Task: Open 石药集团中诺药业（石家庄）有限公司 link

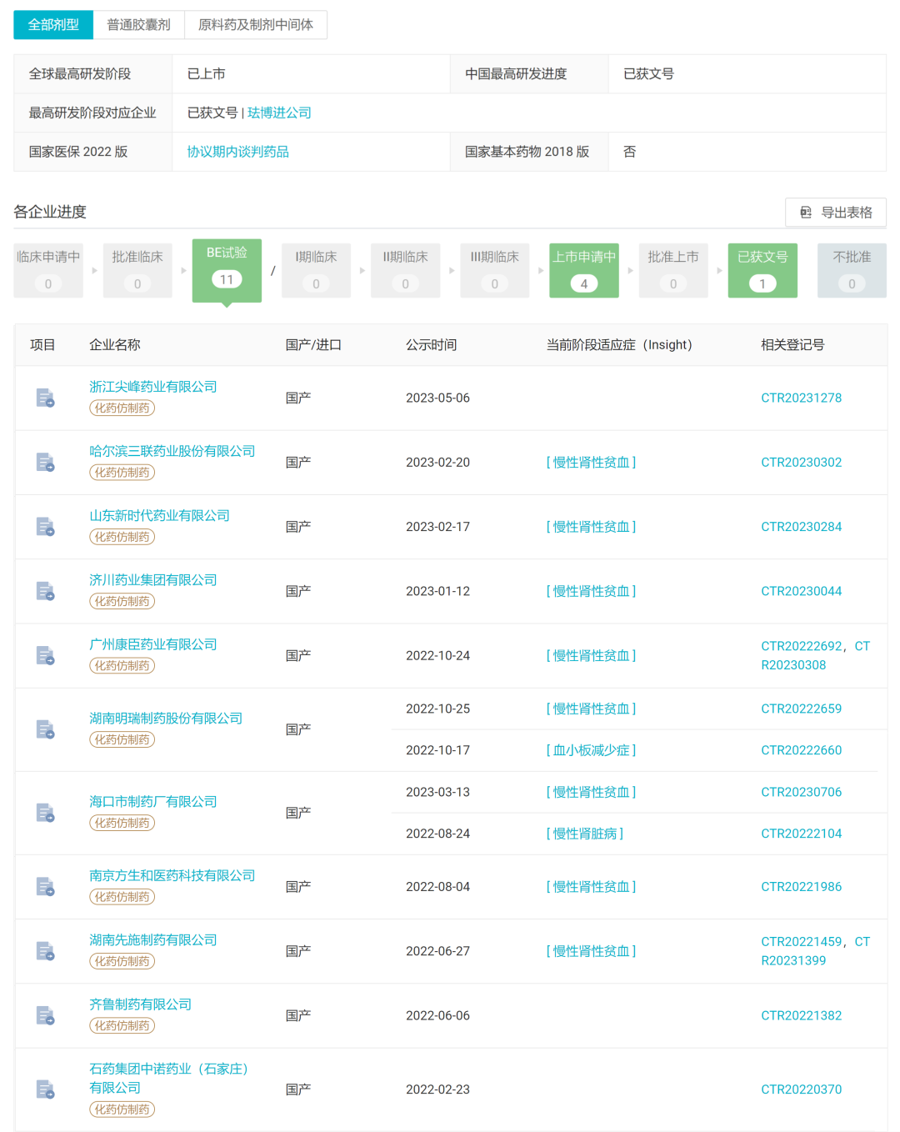Action: pyautogui.click(x=169, y=1079)
